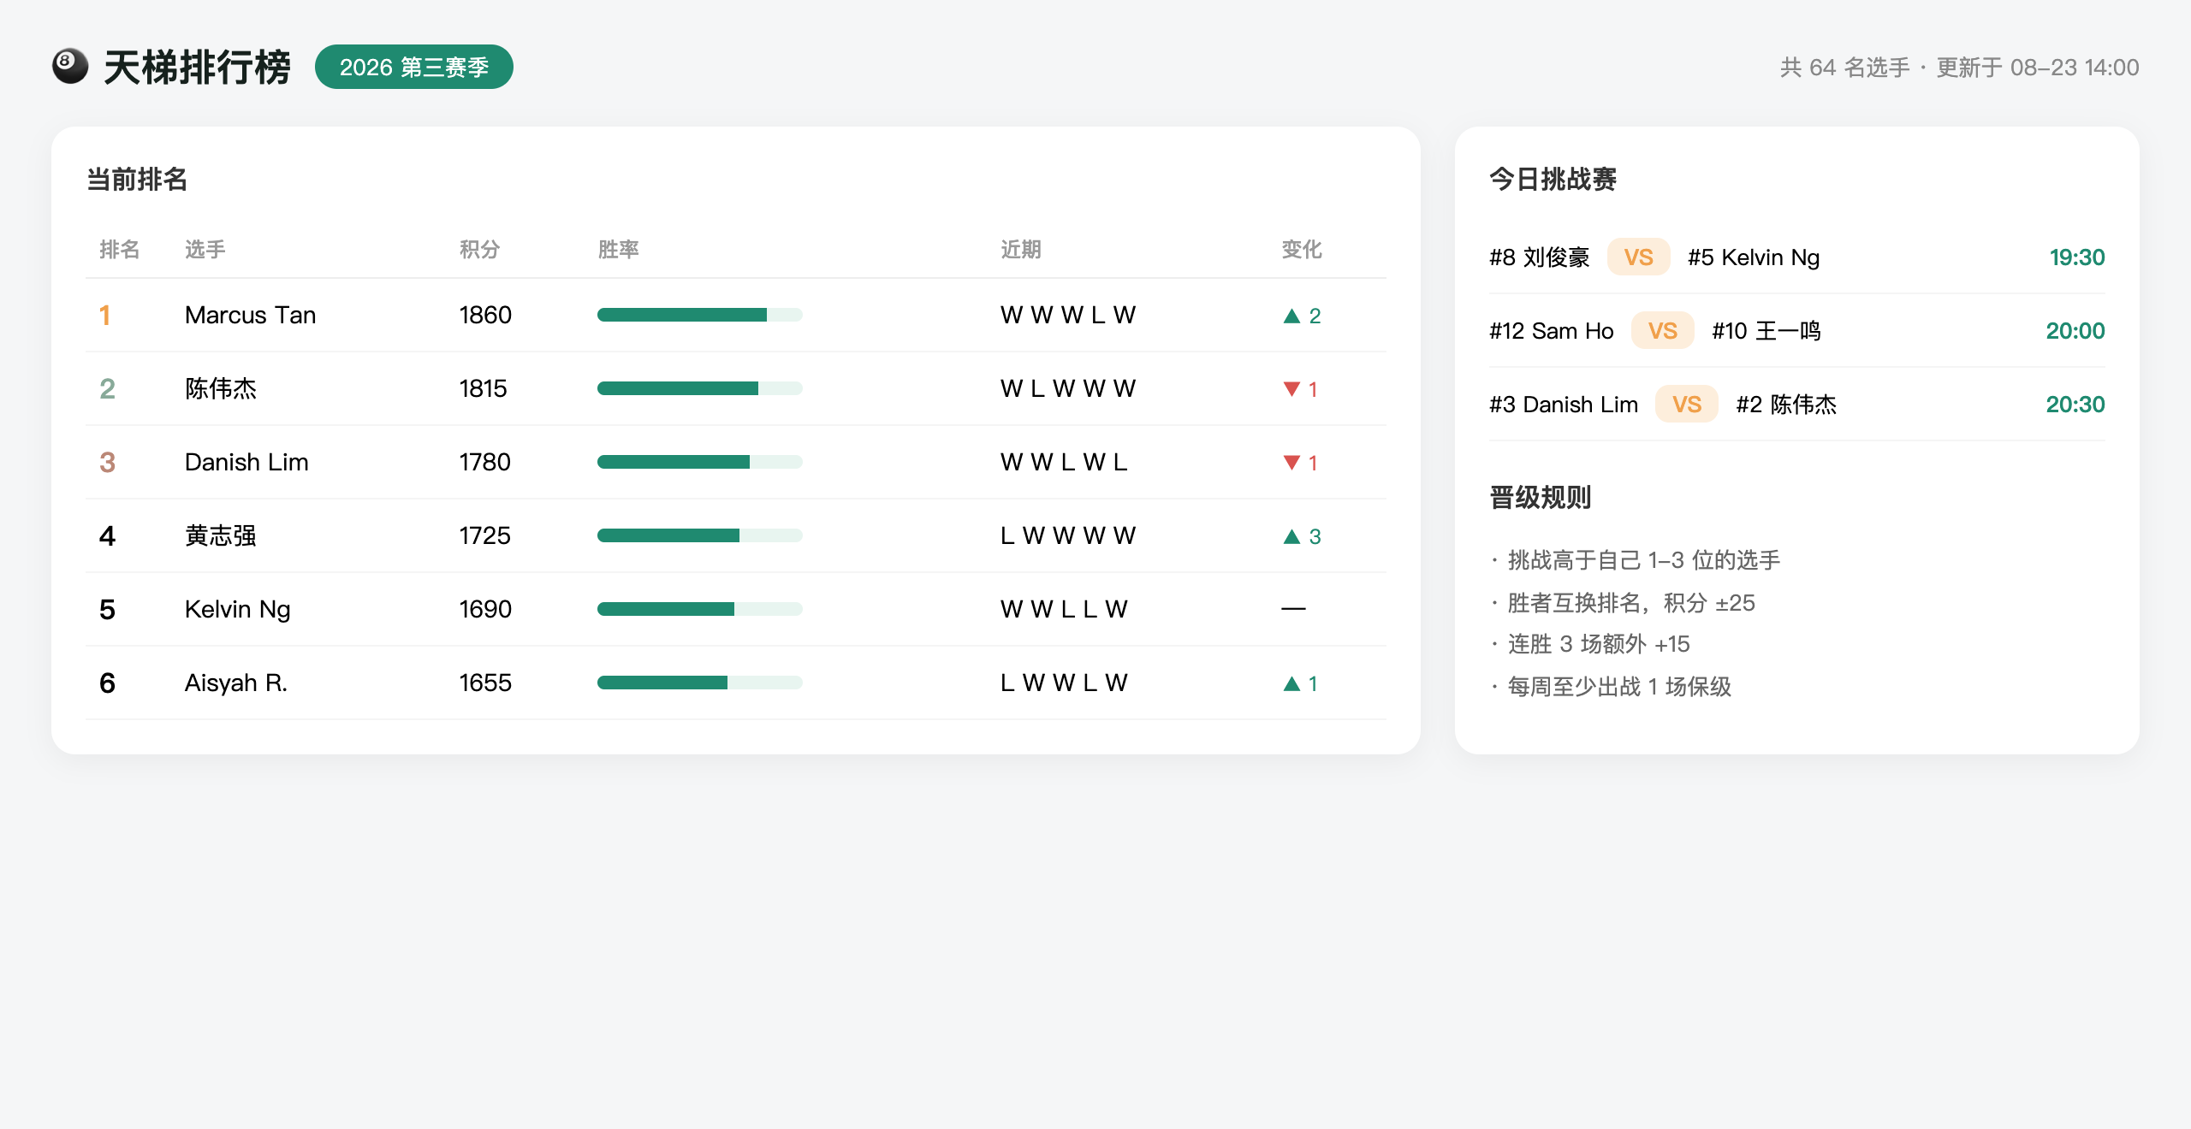Screen dimensions: 2191x1129
Task: Click match time 19:30
Action: (2077, 257)
